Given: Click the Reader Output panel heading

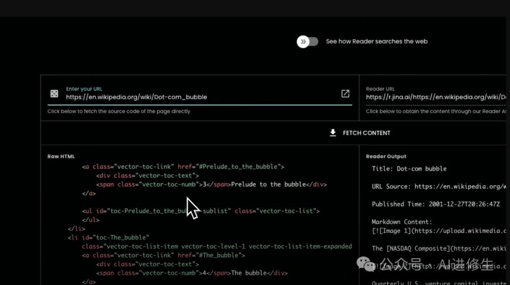Looking at the screenshot, I should tap(386, 156).
